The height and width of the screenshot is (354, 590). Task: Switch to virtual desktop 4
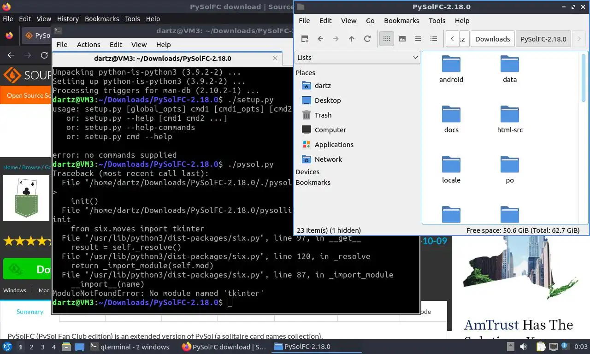(x=54, y=347)
